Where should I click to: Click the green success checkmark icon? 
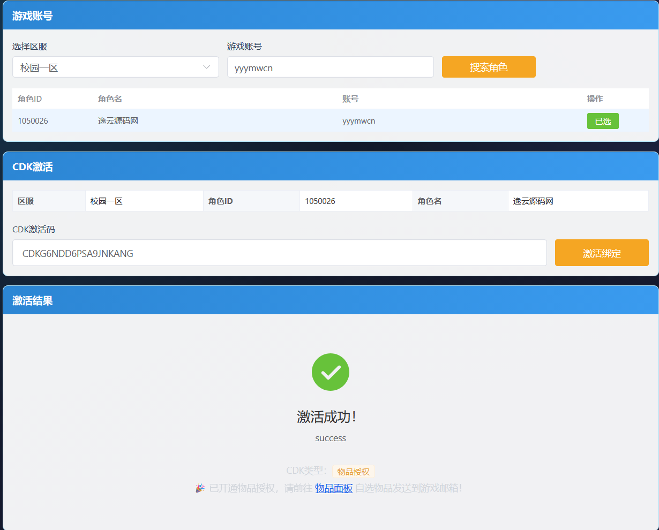tap(331, 372)
